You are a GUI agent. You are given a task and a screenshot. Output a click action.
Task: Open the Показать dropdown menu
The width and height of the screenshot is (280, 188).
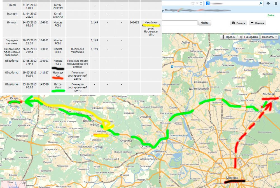pos(269,37)
